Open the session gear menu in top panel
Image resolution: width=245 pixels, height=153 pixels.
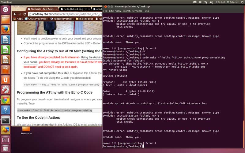pyautogui.click(x=242, y=2)
